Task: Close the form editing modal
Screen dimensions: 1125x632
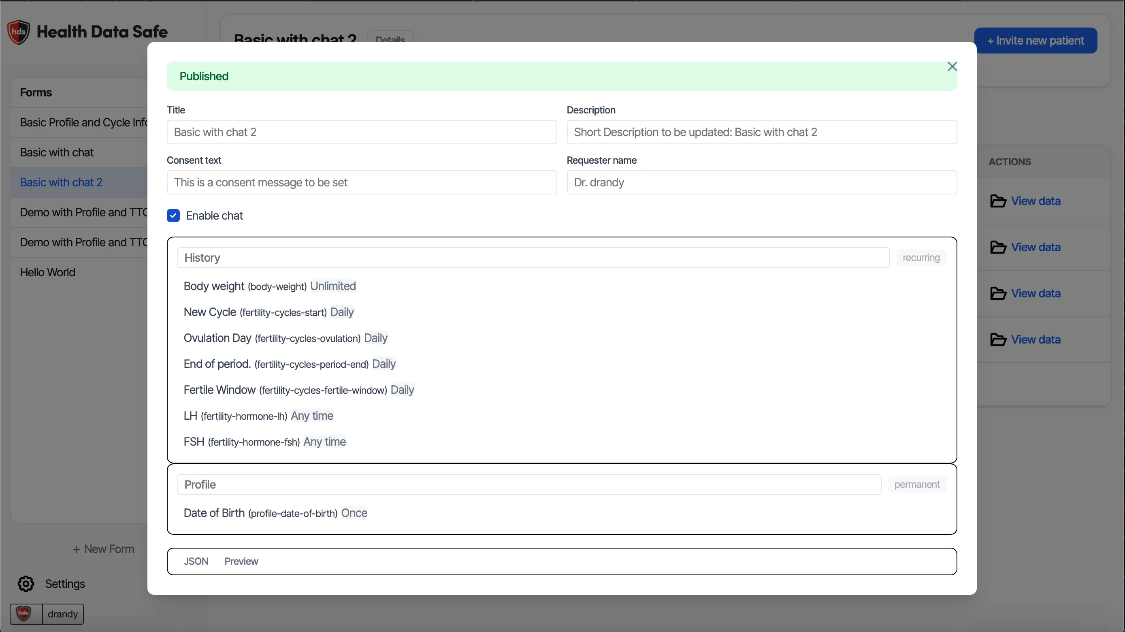Action: tap(952, 66)
